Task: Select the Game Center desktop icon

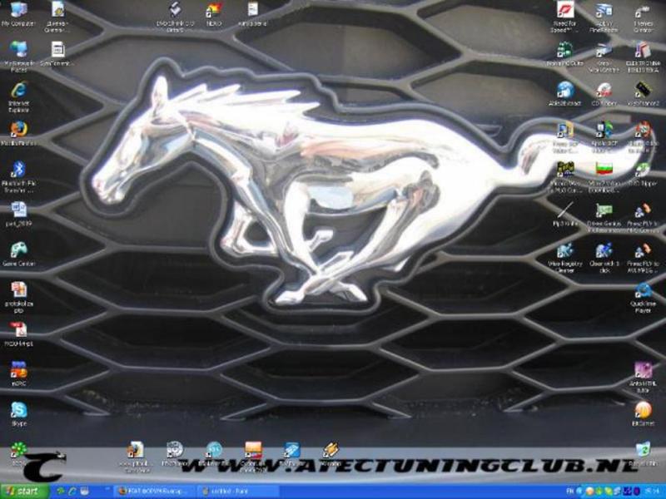Action: click(x=17, y=249)
